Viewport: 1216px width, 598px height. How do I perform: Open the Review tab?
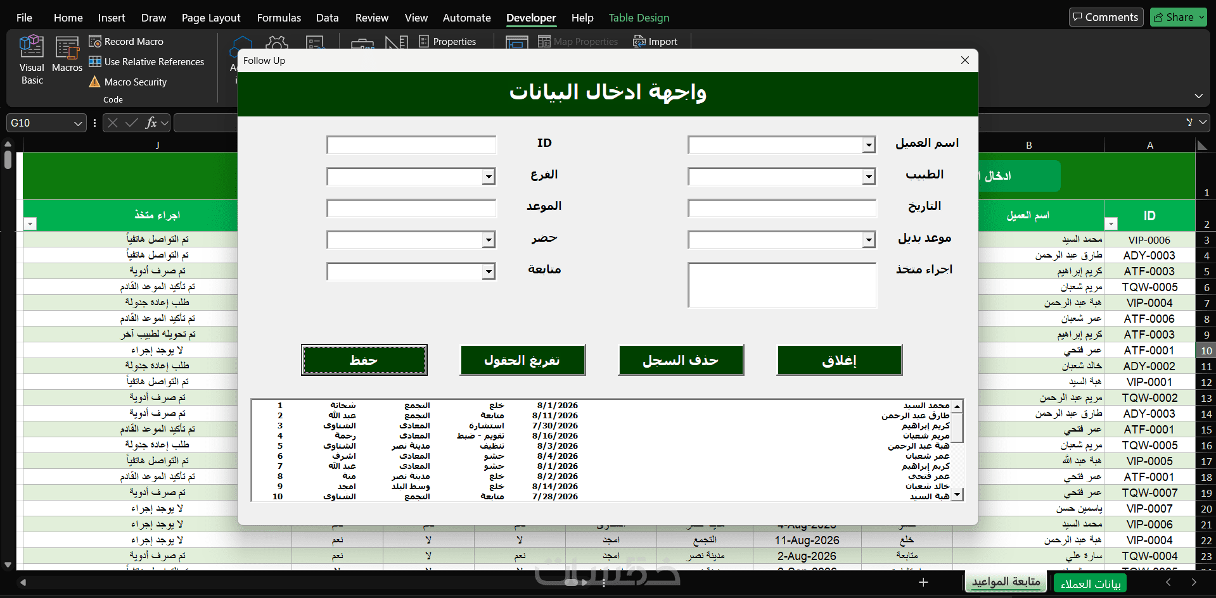[x=372, y=18]
